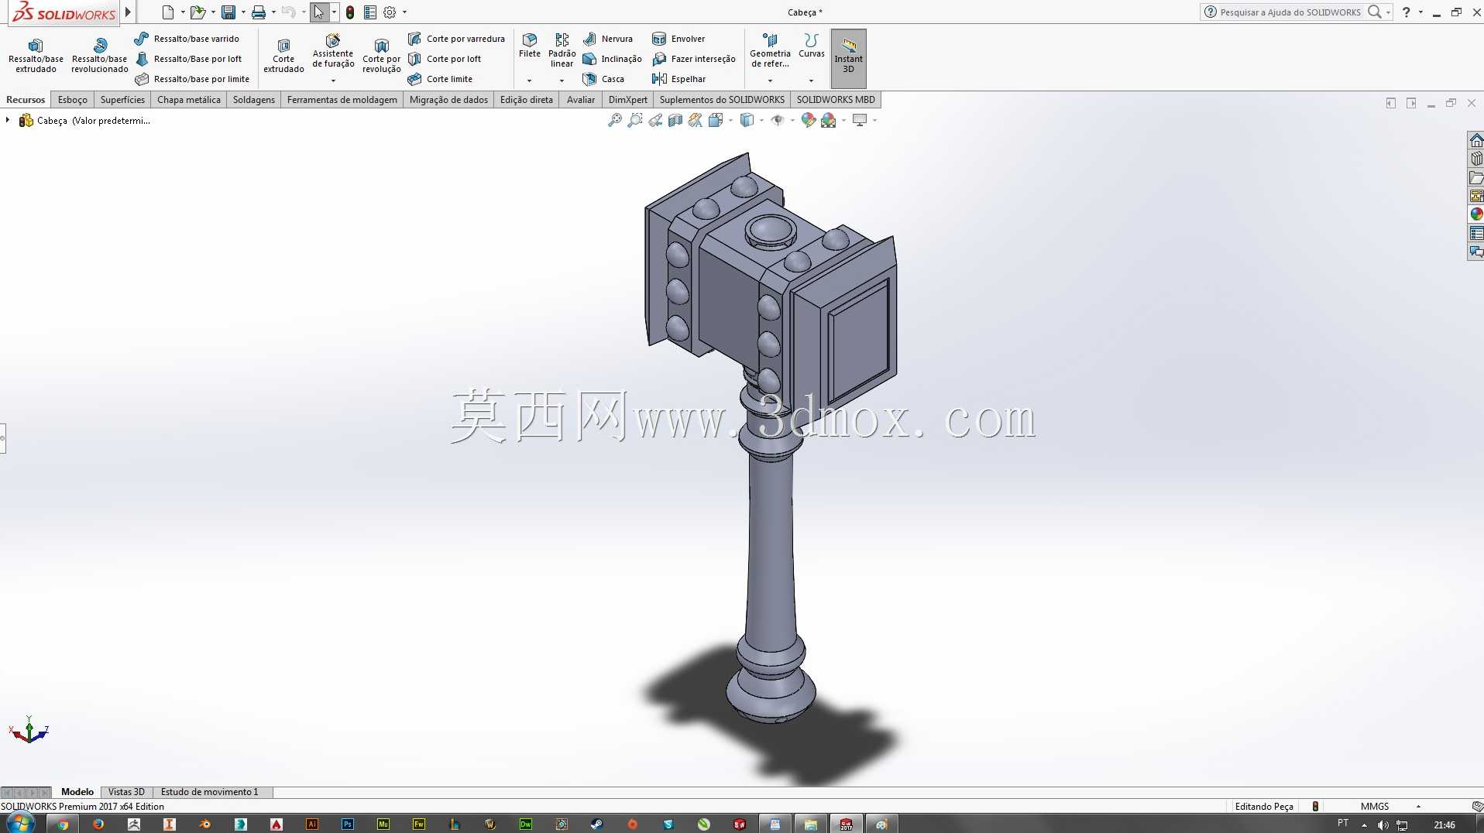Click Steam taskbar icon
Viewport: 1484px width, 833px height.
597,824
